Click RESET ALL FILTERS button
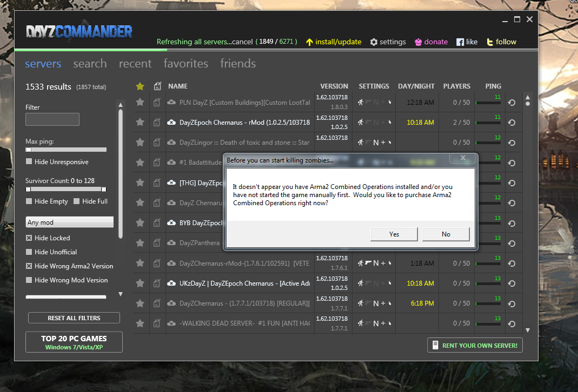The height and width of the screenshot is (392, 578). pyautogui.click(x=74, y=317)
